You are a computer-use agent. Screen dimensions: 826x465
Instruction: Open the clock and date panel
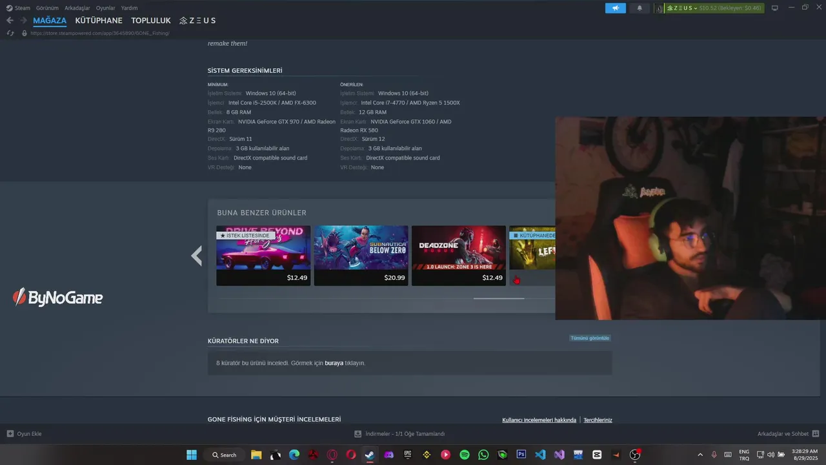pos(804,455)
